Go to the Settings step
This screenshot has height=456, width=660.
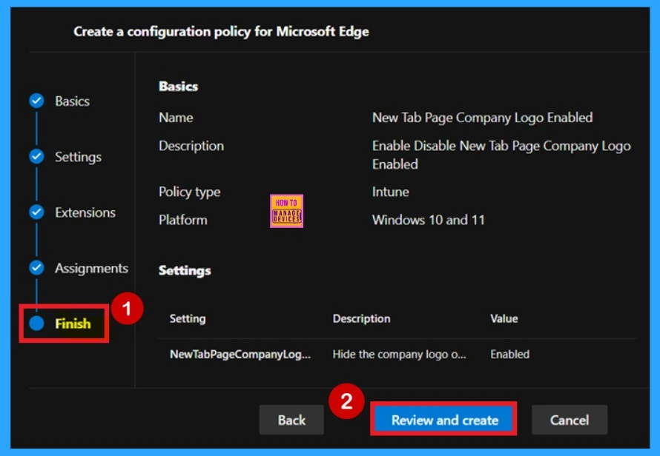click(78, 157)
